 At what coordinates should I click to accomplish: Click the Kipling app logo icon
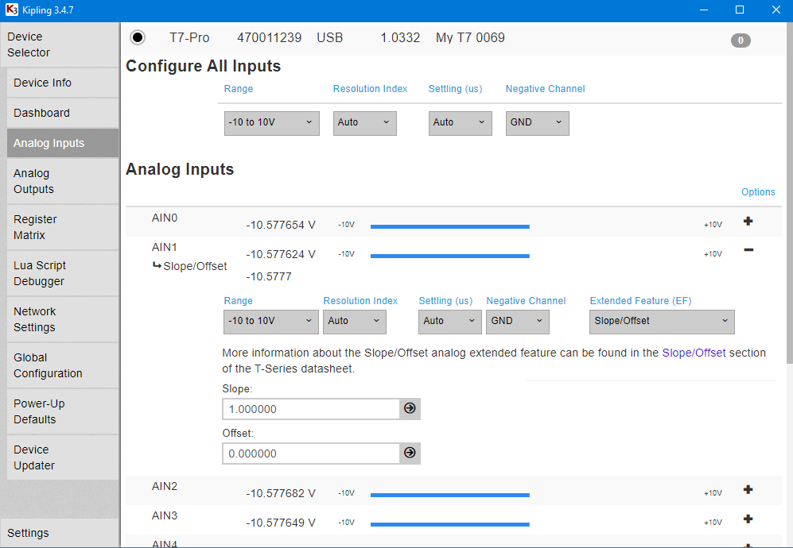point(11,10)
